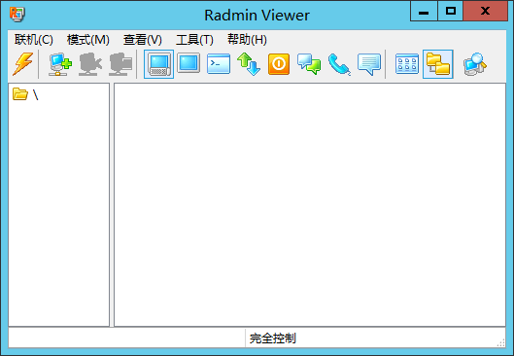
Task: Close the Radmin Viewer window
Action: pos(486,11)
